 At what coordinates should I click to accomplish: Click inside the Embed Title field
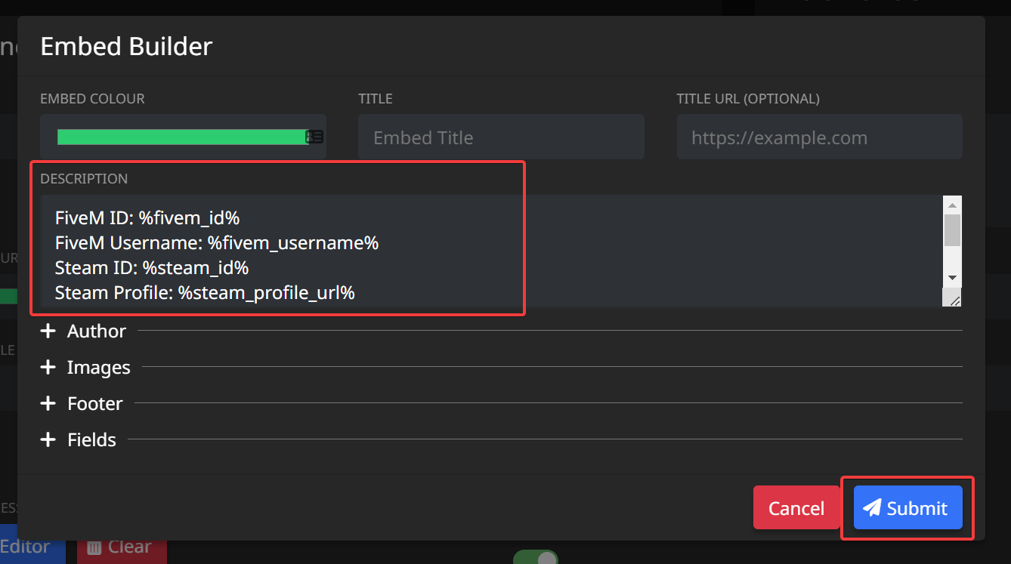pos(500,137)
